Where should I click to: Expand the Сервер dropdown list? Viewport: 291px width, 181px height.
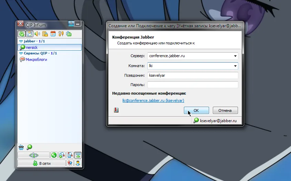(x=235, y=56)
